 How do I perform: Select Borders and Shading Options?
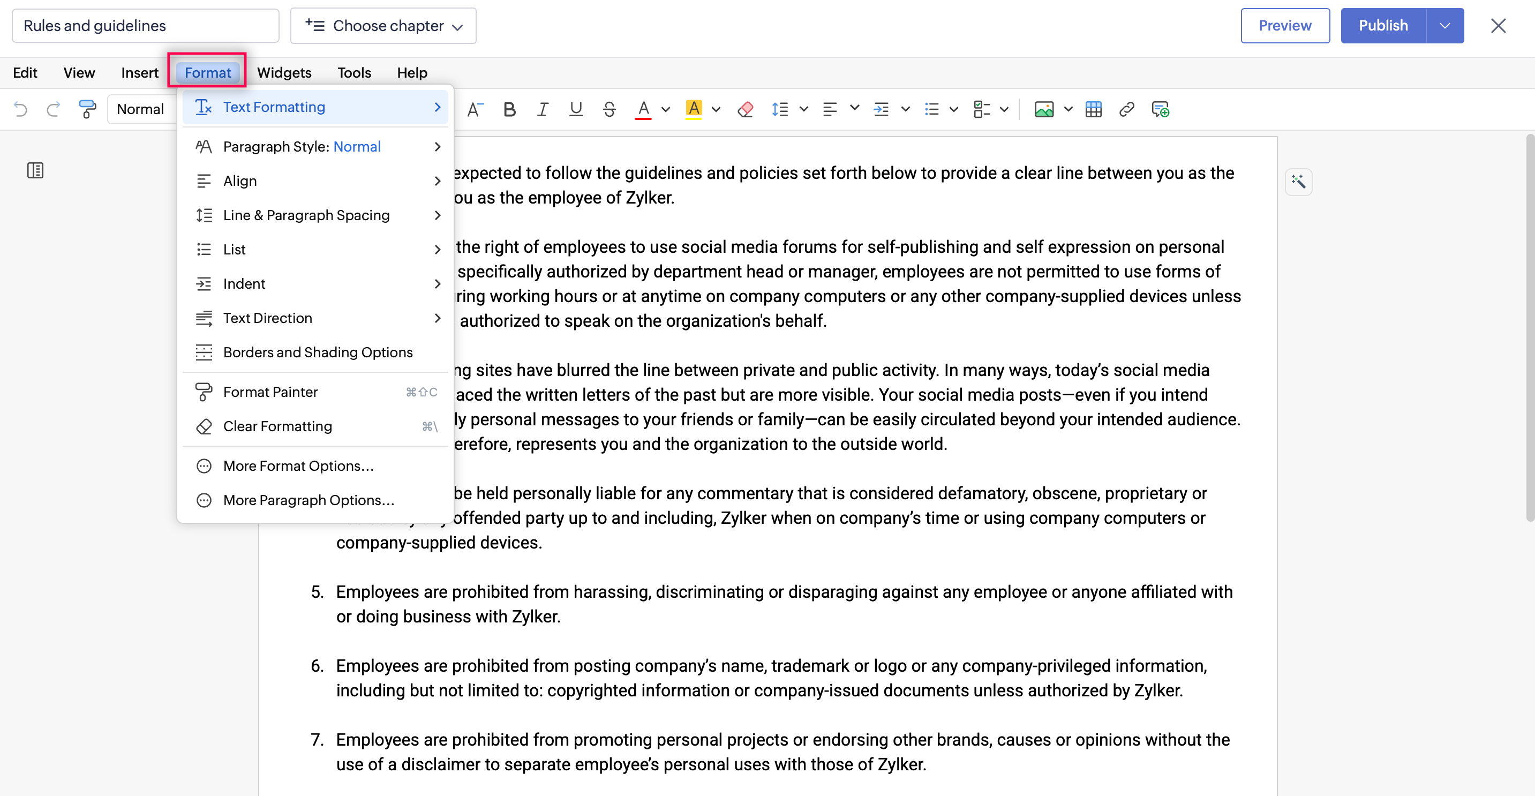click(x=317, y=352)
